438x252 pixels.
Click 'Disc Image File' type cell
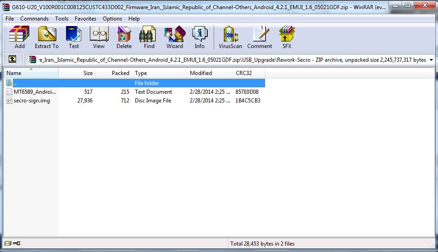[153, 101]
